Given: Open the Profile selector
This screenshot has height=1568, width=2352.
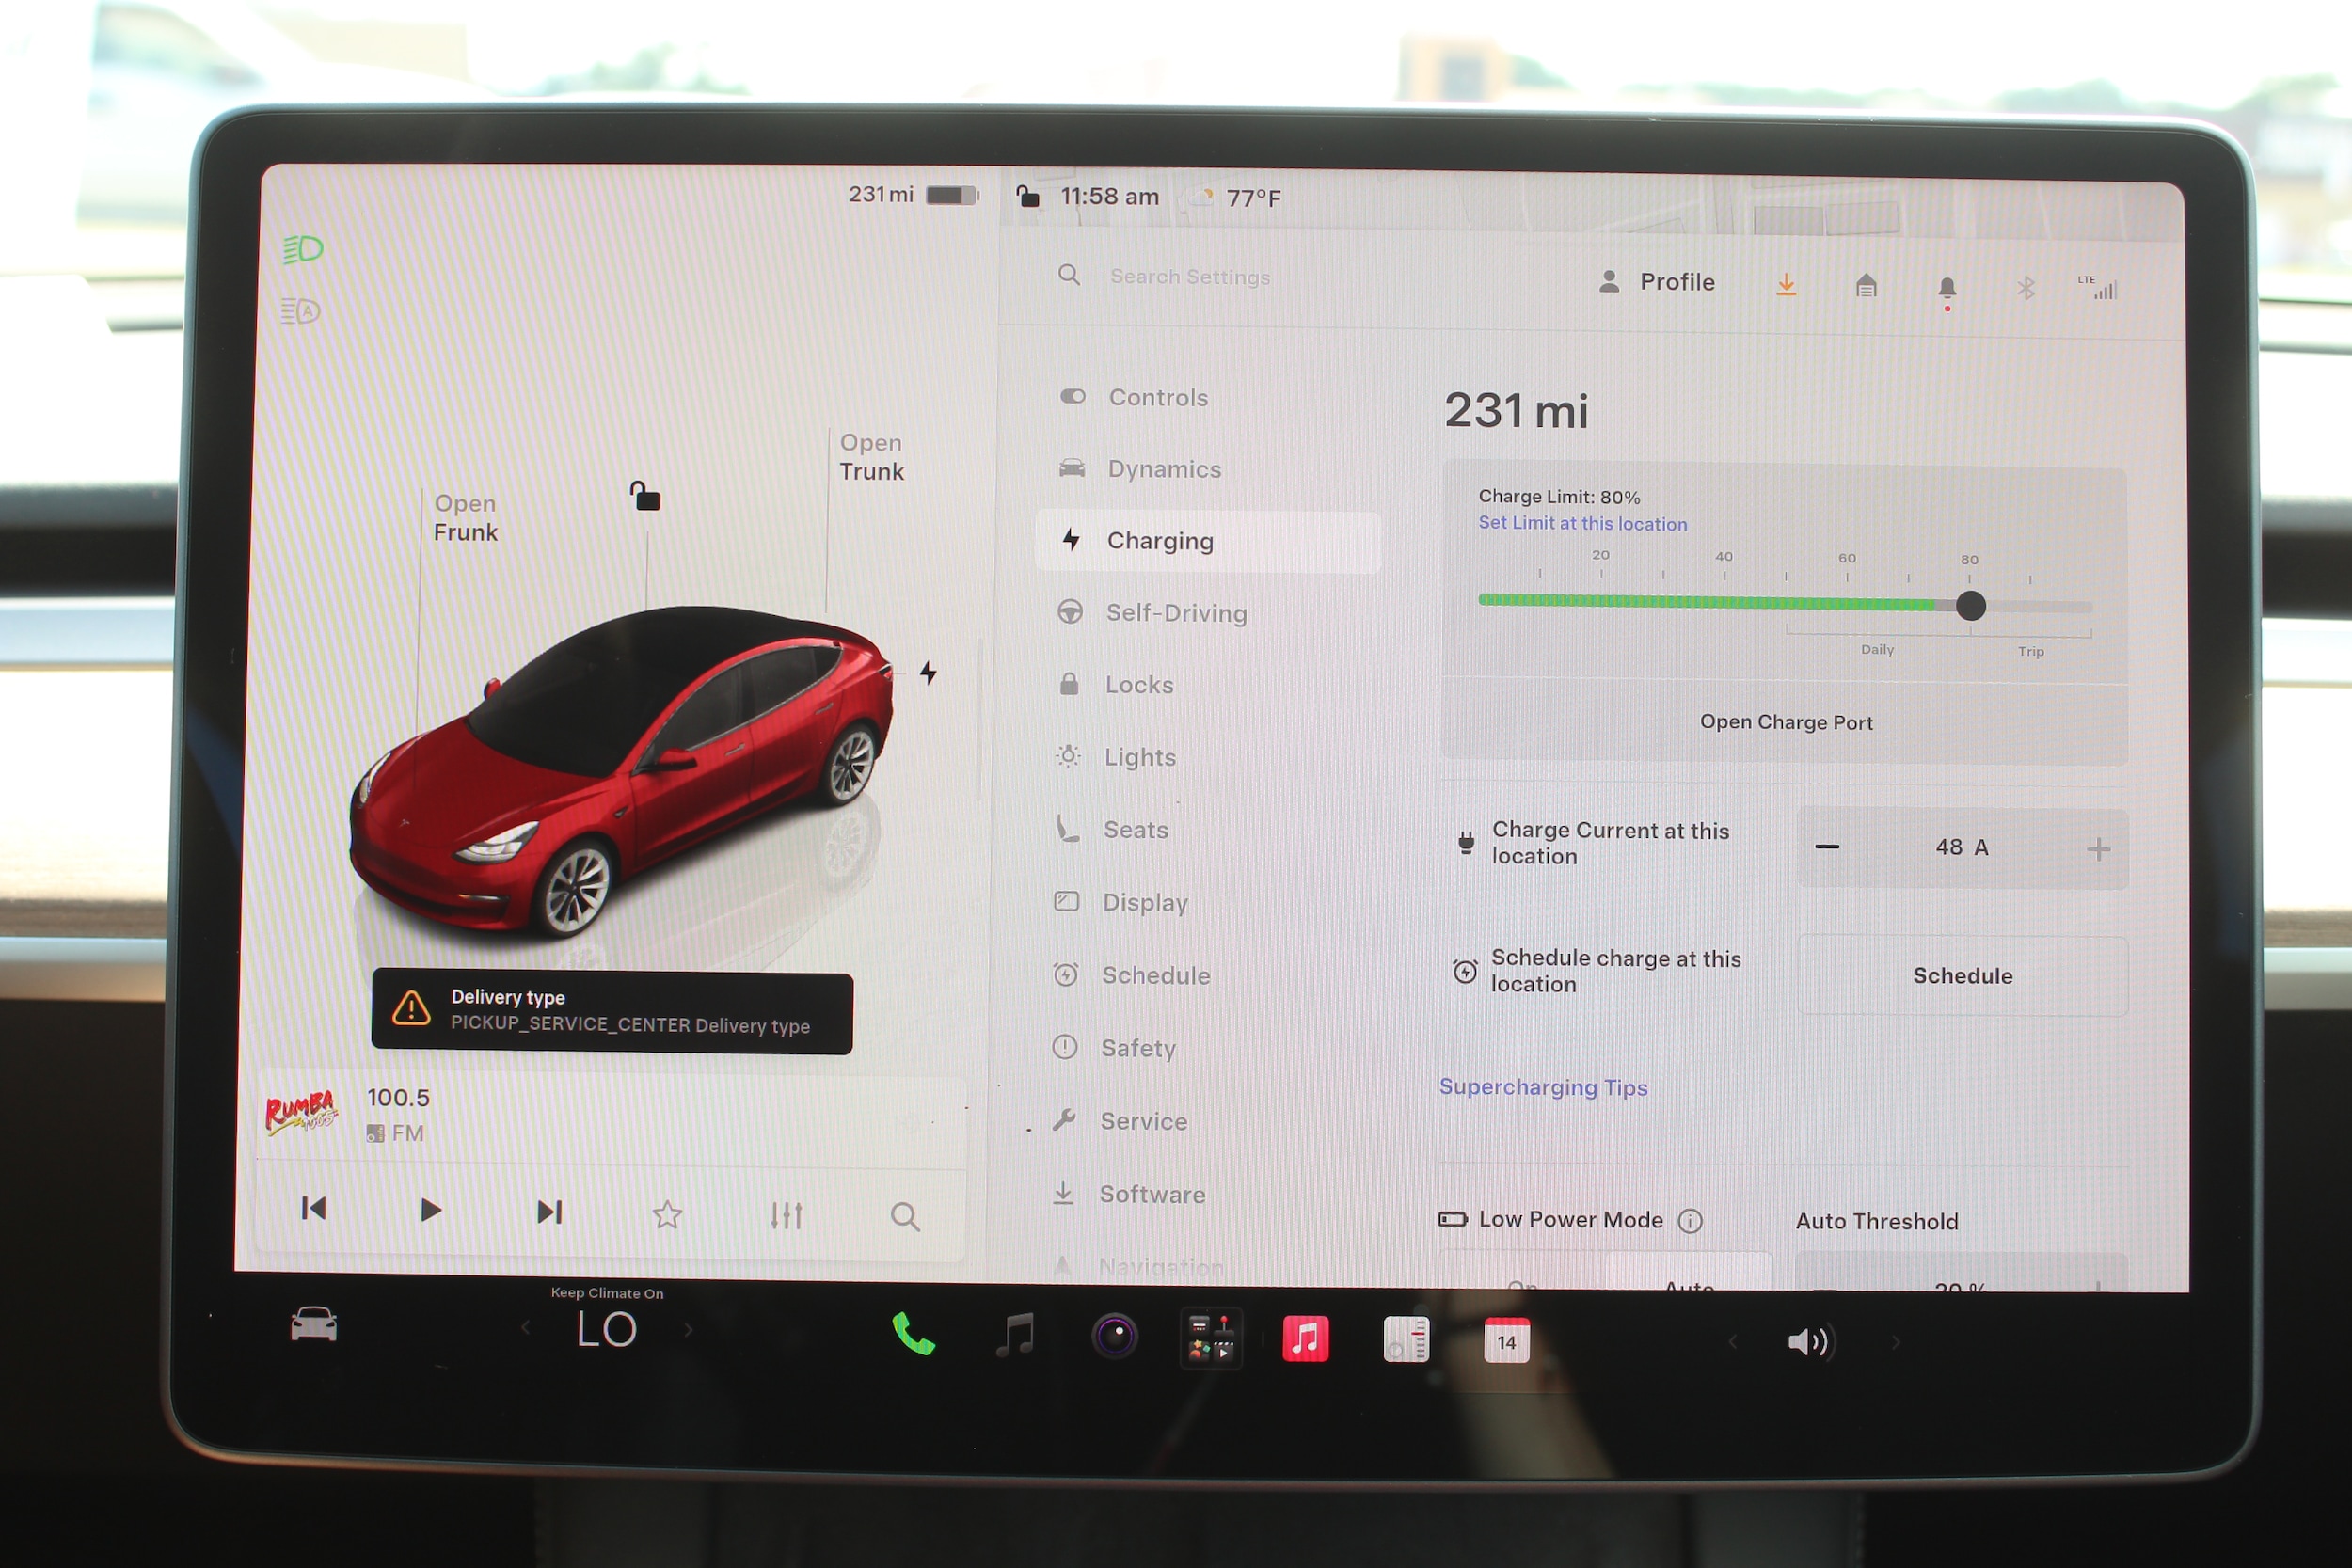Looking at the screenshot, I should click(1656, 282).
